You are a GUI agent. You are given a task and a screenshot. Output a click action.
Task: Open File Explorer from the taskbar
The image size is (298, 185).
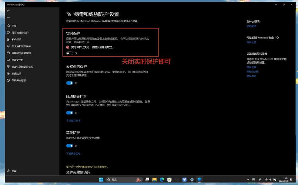[154, 179]
